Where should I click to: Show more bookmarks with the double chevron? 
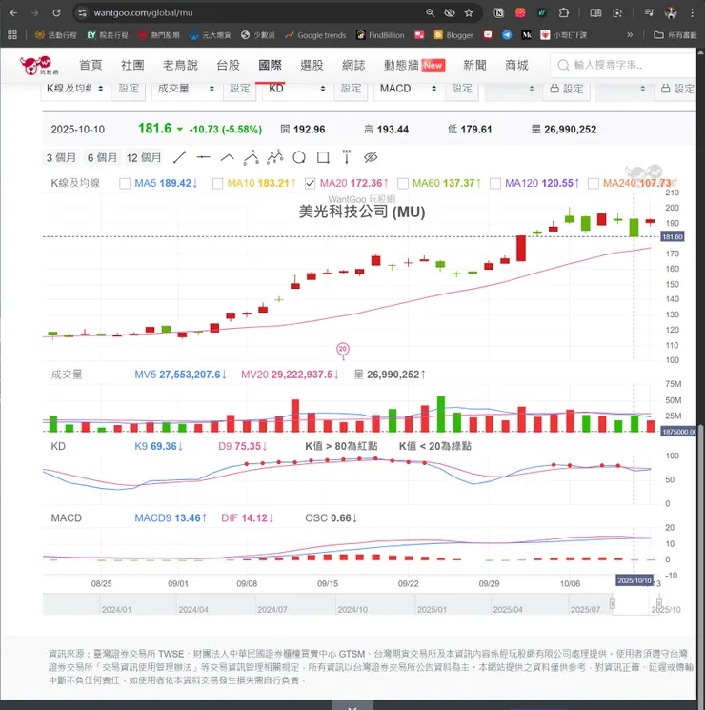click(x=630, y=35)
